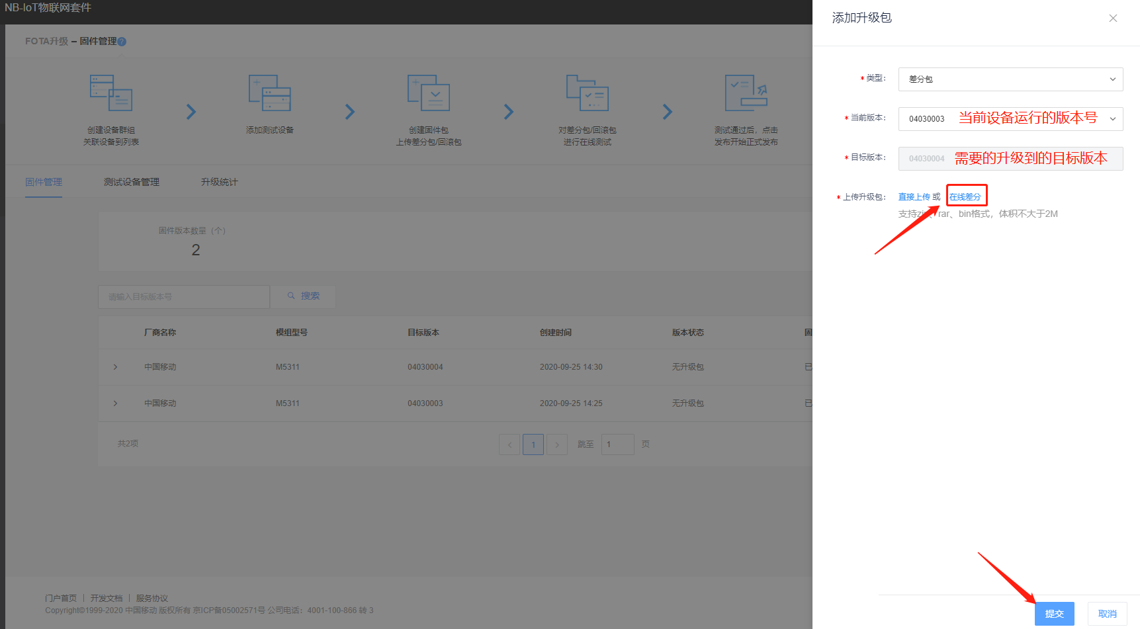The height and width of the screenshot is (629, 1140).
Task: Expand the row for version 04030003
Action: point(115,403)
